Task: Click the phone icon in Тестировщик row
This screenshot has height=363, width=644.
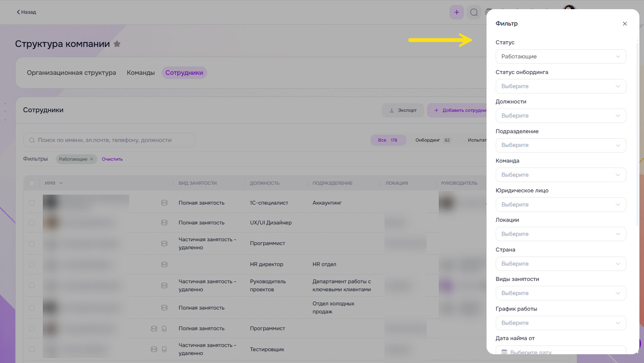Action: tap(164, 349)
